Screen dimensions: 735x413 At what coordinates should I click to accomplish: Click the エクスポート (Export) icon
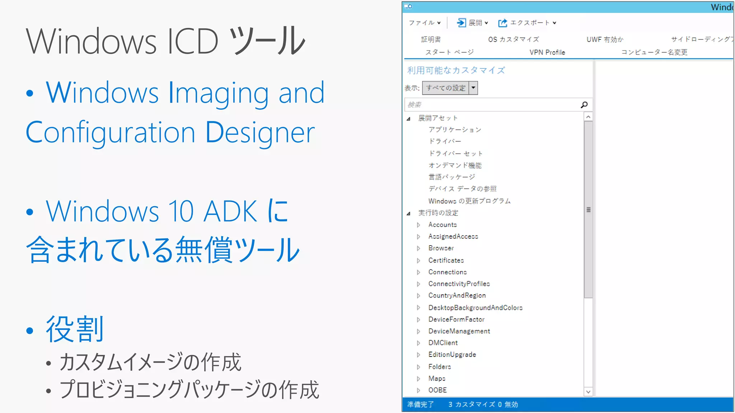click(x=503, y=23)
